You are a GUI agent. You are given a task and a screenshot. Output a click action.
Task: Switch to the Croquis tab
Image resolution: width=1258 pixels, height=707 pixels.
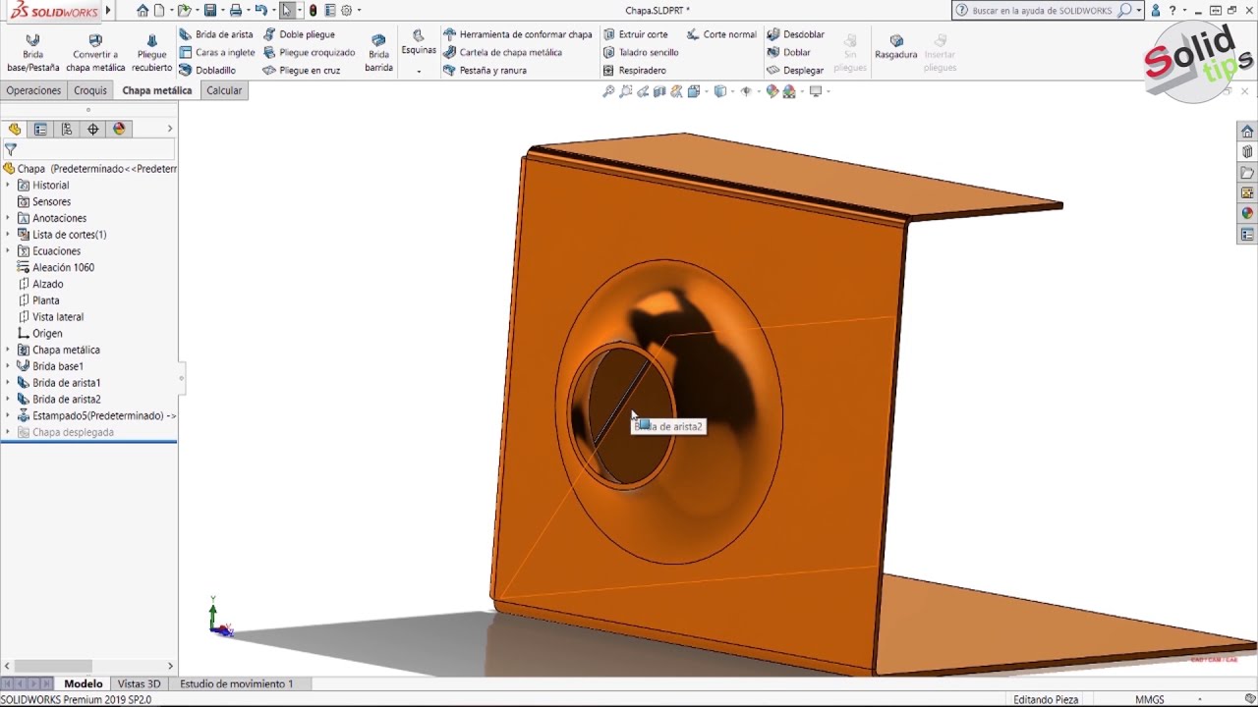tap(90, 90)
